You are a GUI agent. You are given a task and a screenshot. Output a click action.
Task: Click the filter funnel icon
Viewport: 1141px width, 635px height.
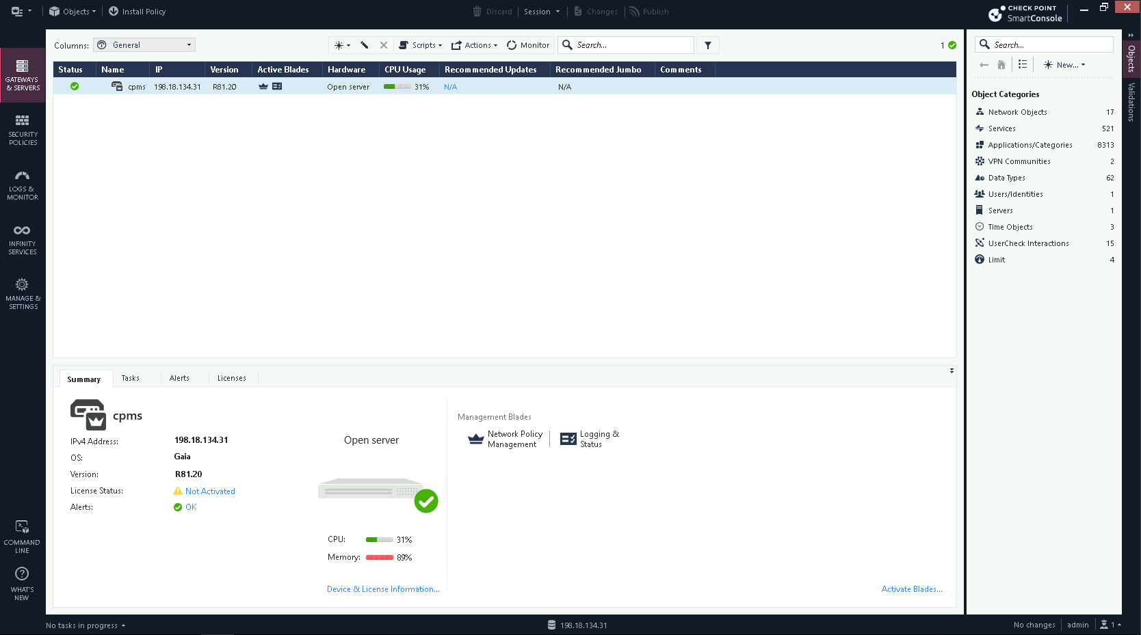point(708,45)
